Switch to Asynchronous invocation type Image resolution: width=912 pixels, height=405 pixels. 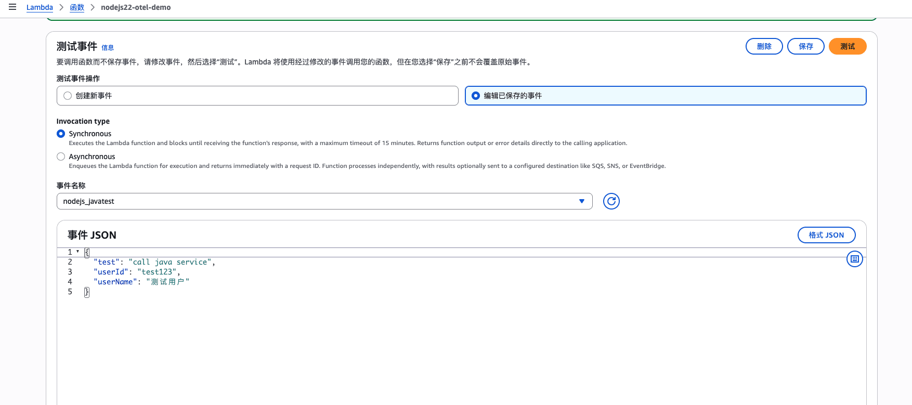61,156
